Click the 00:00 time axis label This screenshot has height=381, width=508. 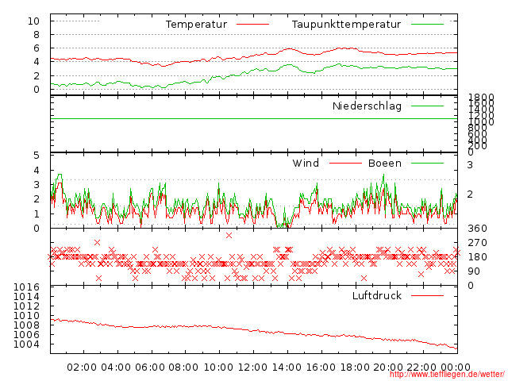point(456,368)
